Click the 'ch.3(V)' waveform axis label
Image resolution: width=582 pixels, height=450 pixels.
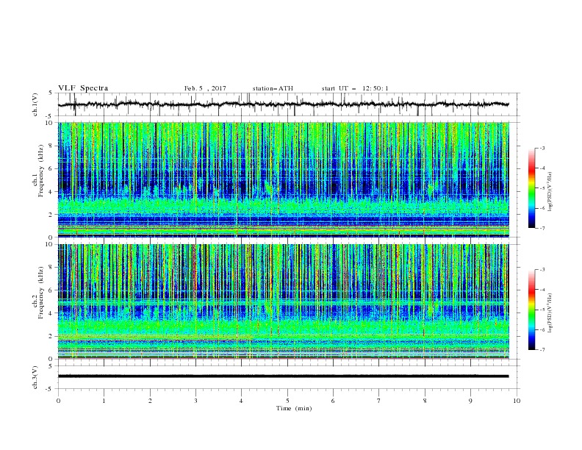35,377
